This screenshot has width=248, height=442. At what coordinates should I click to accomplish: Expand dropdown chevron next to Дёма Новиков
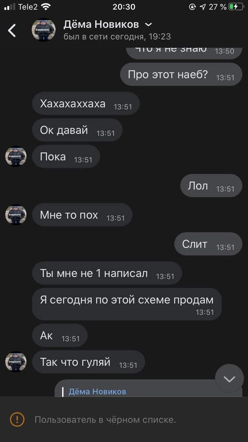(x=148, y=25)
